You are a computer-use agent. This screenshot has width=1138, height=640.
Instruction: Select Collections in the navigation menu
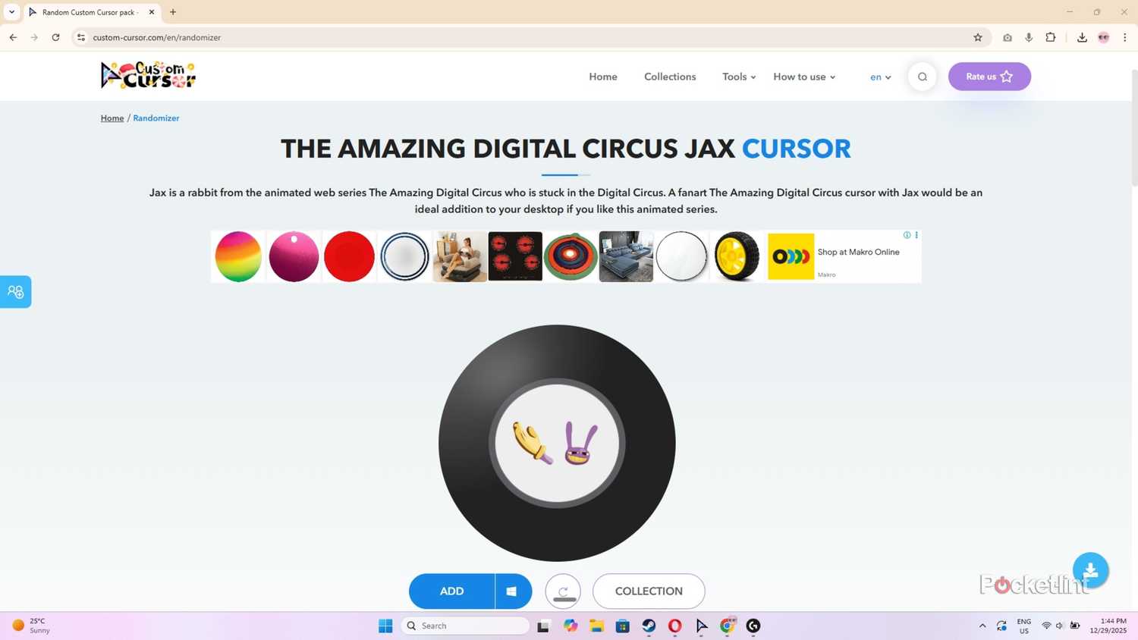669,77
